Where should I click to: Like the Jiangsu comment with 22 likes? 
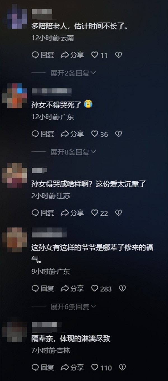99,213
